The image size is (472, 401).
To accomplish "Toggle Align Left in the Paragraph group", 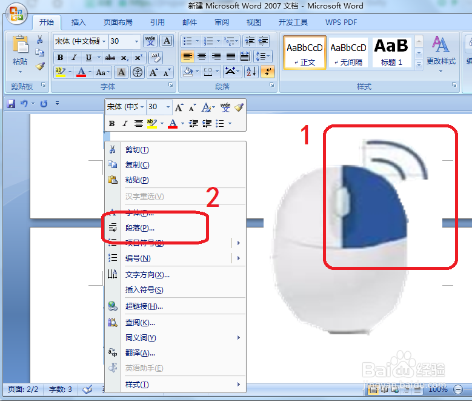I will 188,56.
